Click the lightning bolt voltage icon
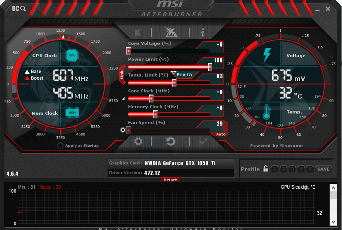This screenshot has width=342, height=230. [267, 55]
